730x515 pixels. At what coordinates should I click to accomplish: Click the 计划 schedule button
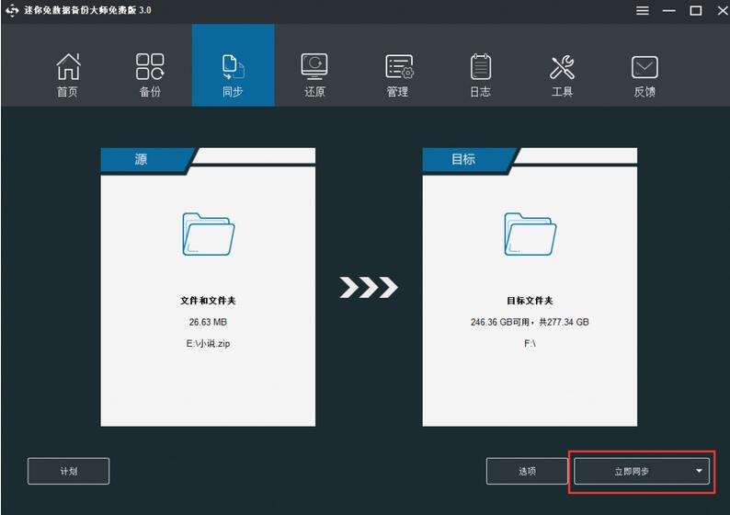68,471
